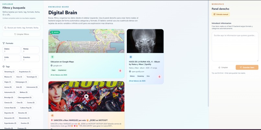Click the sidebar tag list scrollbar
This screenshot has width=261, height=130.
click(43, 66)
